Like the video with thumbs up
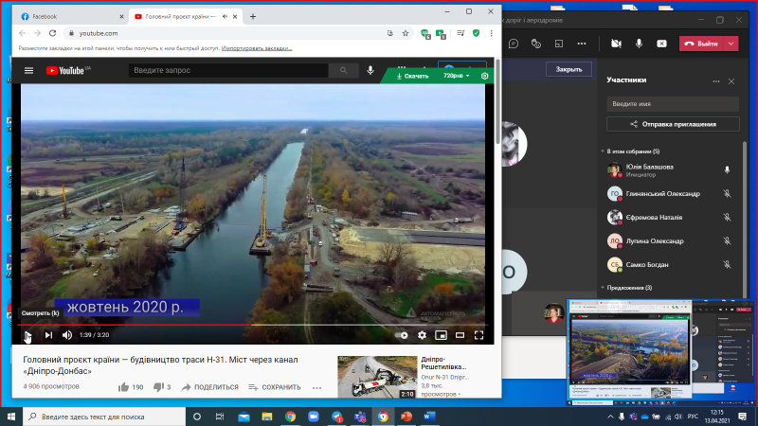 [124, 387]
